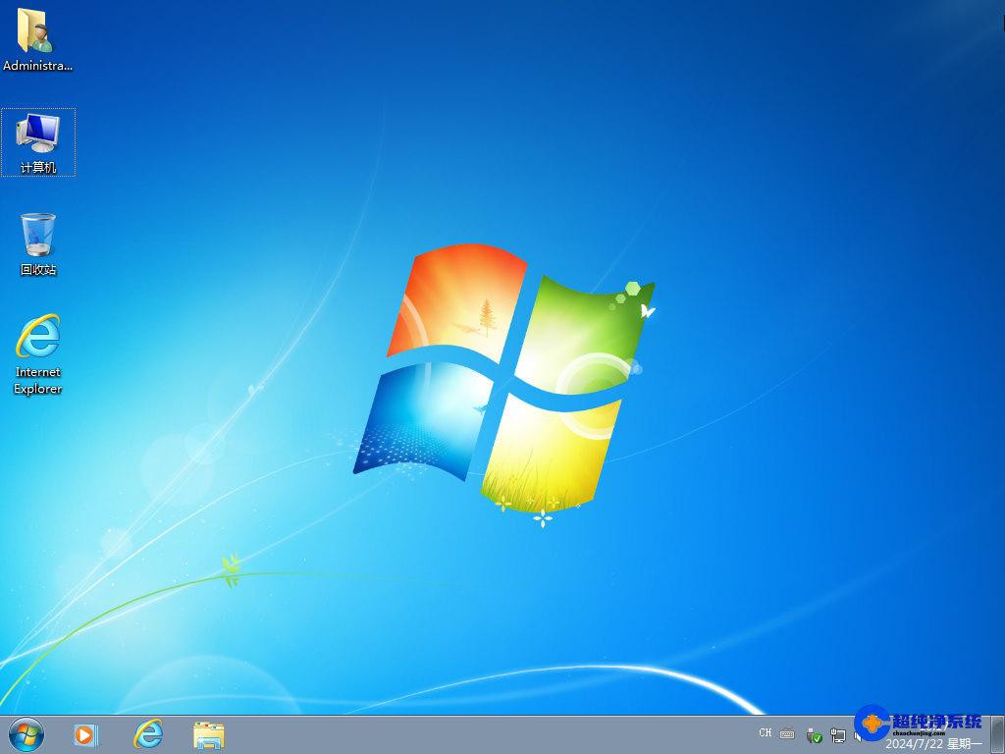Open the volume slider via speaker tray icon
The height and width of the screenshot is (754, 1005).
pyautogui.click(x=858, y=735)
